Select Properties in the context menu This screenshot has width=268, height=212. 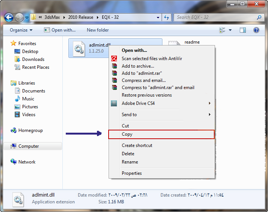(x=132, y=173)
